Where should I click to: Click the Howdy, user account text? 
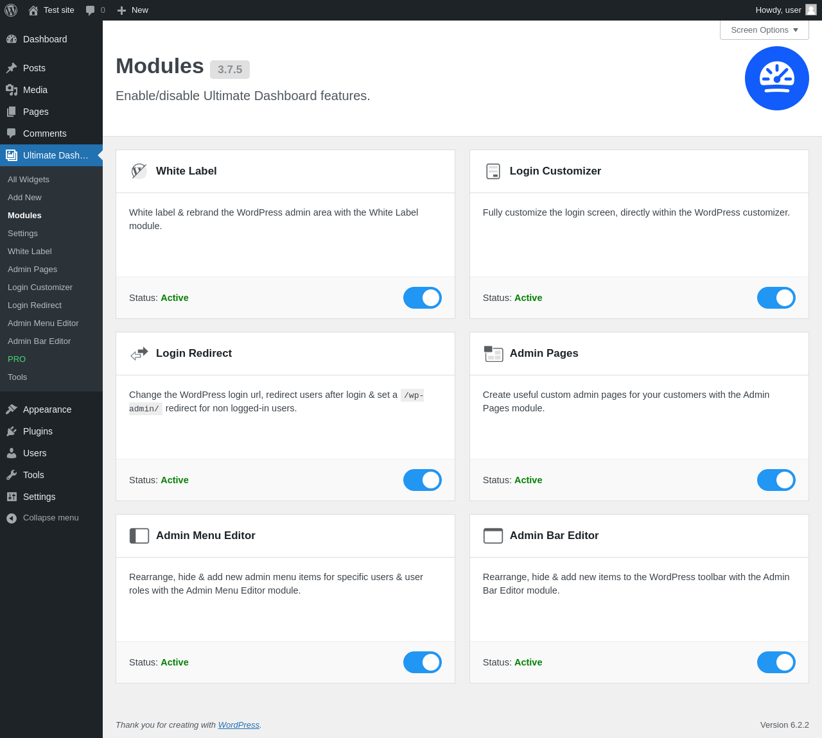click(x=778, y=10)
